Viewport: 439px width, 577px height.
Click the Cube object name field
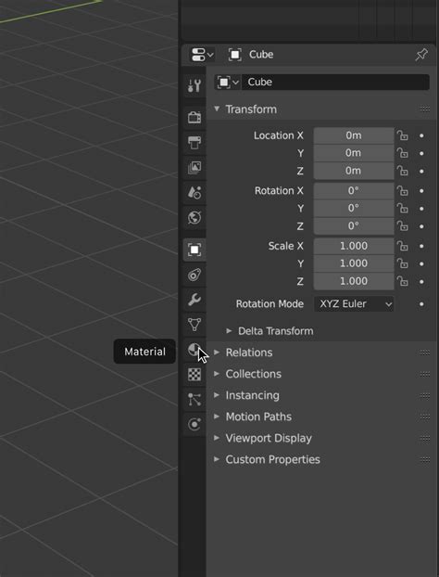(335, 82)
